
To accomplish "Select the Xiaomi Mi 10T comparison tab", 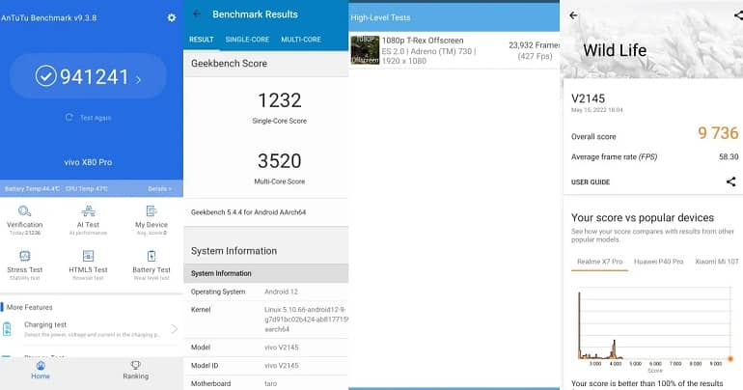I will (x=716, y=262).
